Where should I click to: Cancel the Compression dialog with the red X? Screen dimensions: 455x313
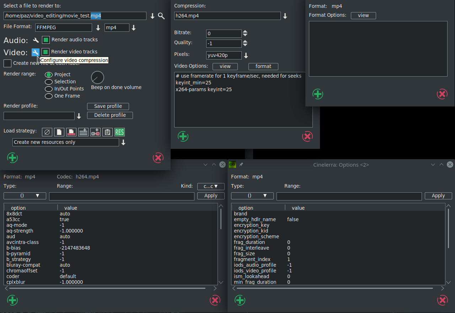click(307, 136)
